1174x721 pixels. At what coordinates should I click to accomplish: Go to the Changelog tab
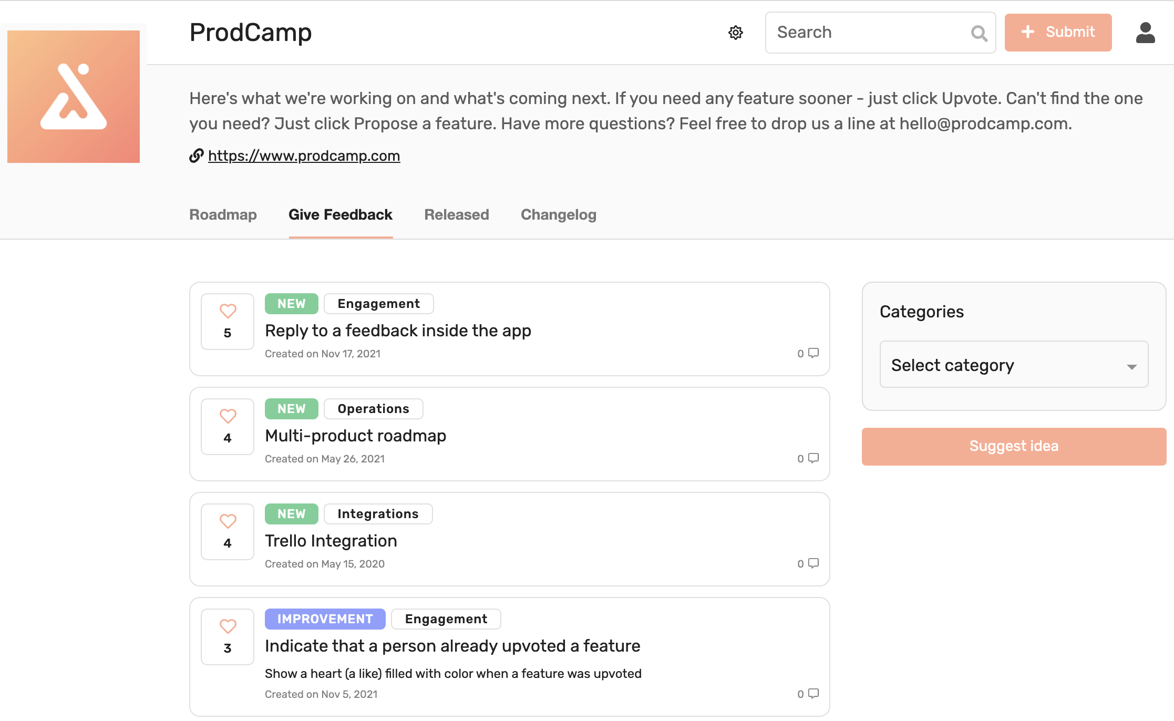[x=558, y=214]
